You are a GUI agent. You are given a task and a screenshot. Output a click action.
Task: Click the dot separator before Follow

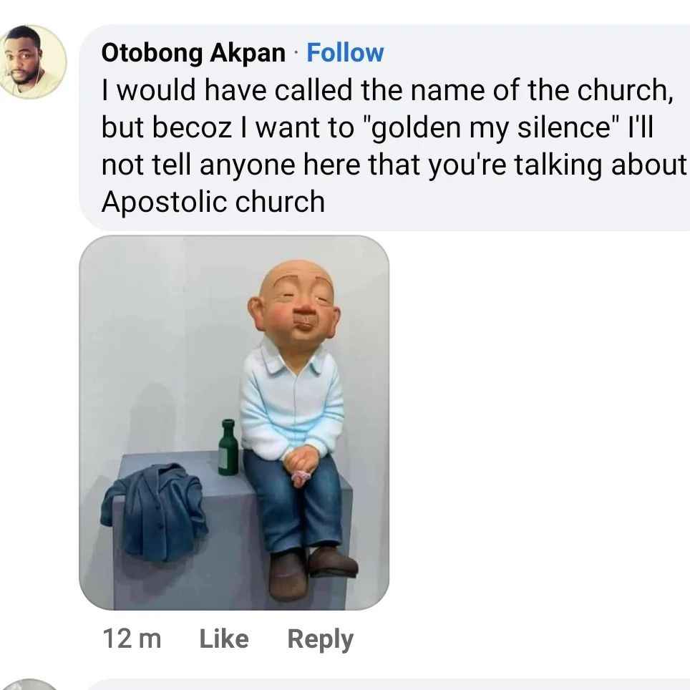[x=296, y=53]
